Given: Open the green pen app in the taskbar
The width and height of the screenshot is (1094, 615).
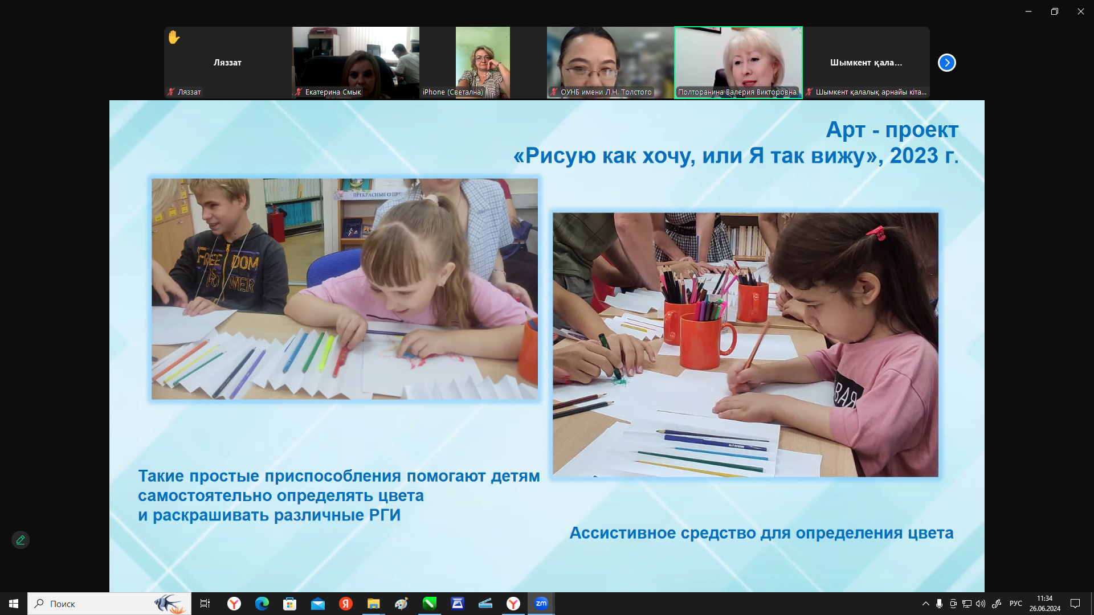Looking at the screenshot, I should tap(430, 604).
